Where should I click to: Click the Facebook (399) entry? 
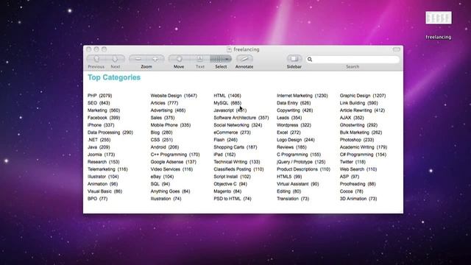click(104, 118)
